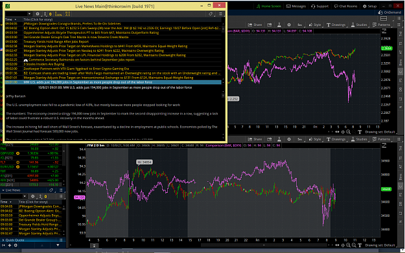
Task: Open Share menu in the lower chart toolbar
Action: tap(255, 139)
